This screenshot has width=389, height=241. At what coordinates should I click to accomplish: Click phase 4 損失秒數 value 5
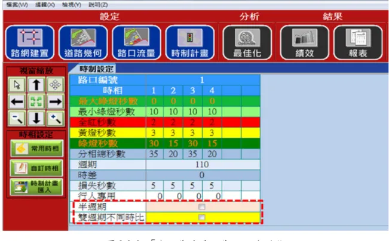[212, 186]
